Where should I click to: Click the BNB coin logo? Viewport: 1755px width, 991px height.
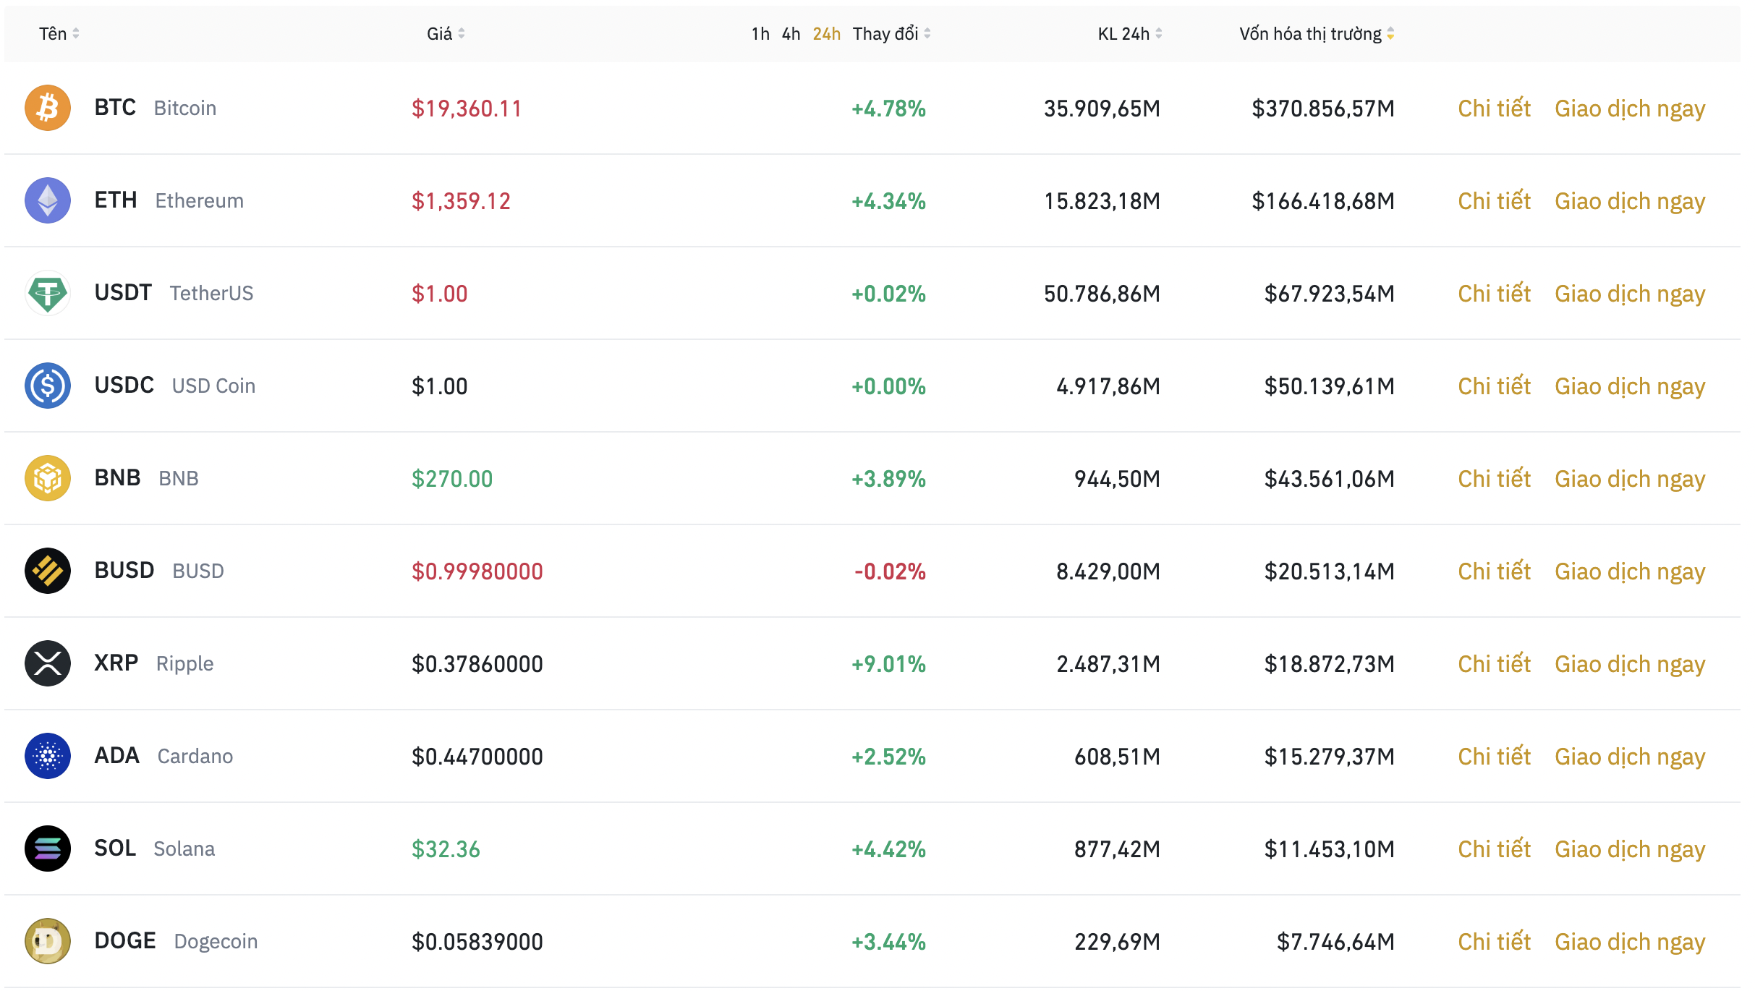[48, 478]
